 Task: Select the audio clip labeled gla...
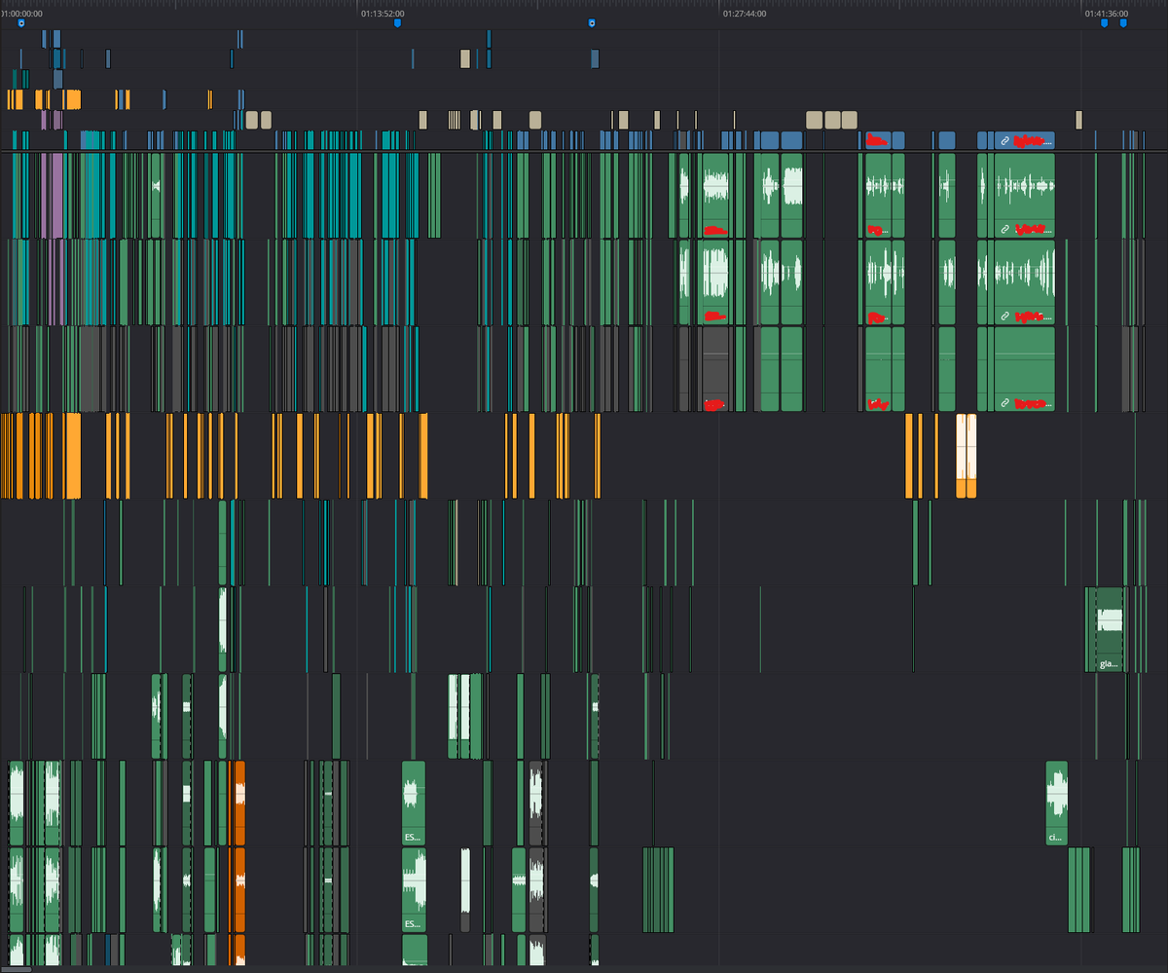[1110, 629]
